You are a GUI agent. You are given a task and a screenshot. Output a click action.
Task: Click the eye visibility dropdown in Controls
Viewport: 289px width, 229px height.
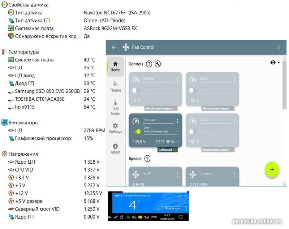275,62
